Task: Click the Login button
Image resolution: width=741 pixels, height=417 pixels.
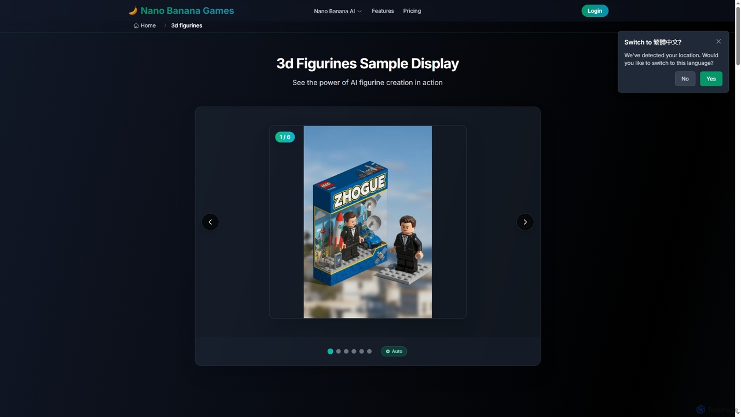Action: pyautogui.click(x=595, y=10)
